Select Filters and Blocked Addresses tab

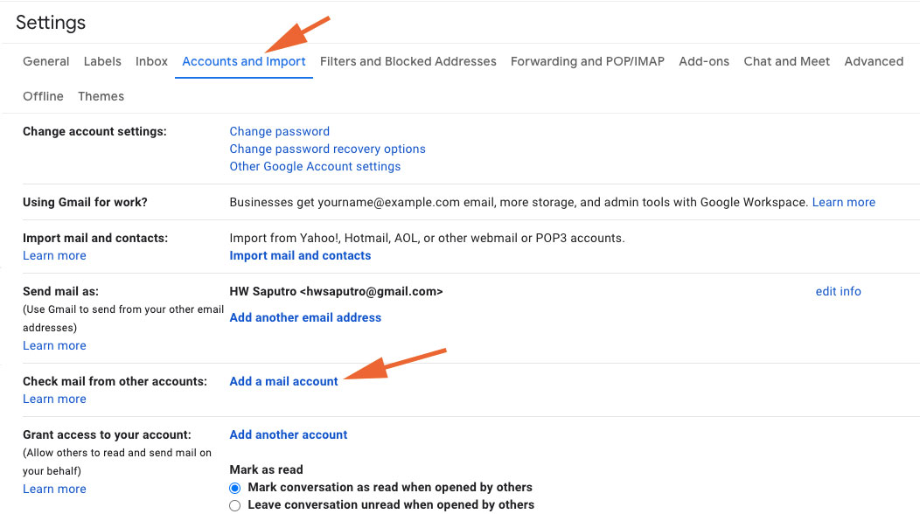point(408,61)
